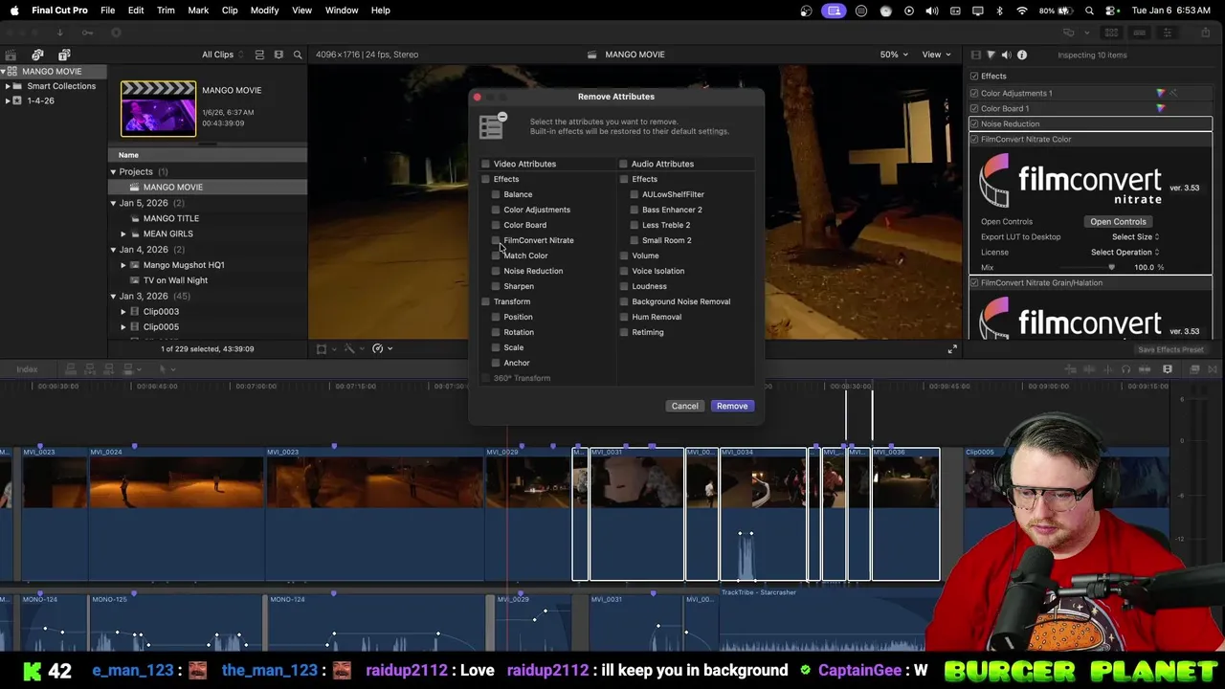Viewport: 1225px width, 689px height.
Task: Open the License Select Operation dropdown
Action: point(1125,252)
